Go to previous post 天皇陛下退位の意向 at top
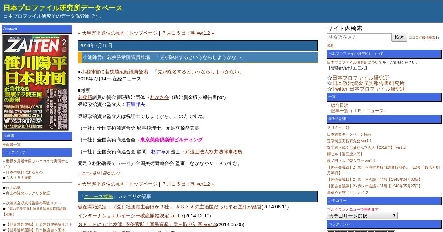 [102, 33]
